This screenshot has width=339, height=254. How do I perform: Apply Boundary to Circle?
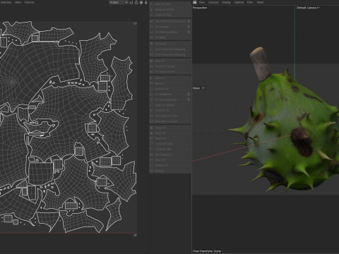pyautogui.click(x=169, y=116)
